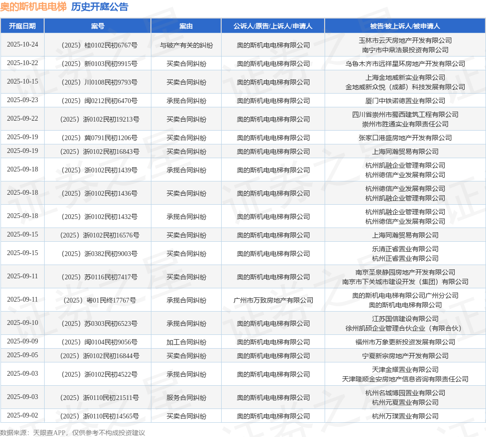Select case number (2025)浙0102民初16576号
Viewport: 486px width, 437px height.
100,236
